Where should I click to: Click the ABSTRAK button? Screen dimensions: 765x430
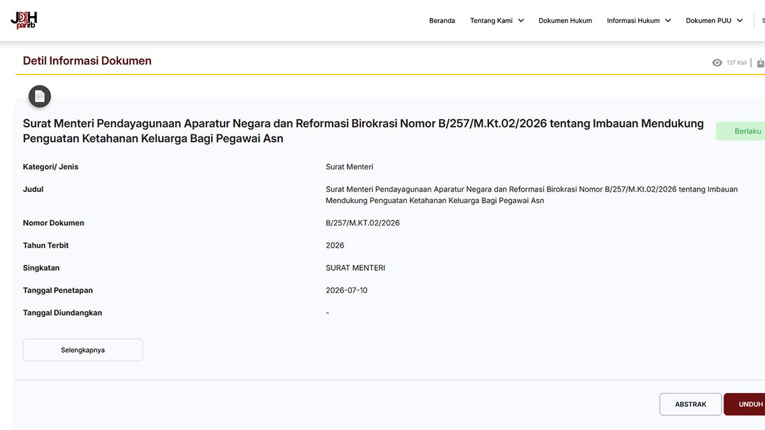click(690, 405)
